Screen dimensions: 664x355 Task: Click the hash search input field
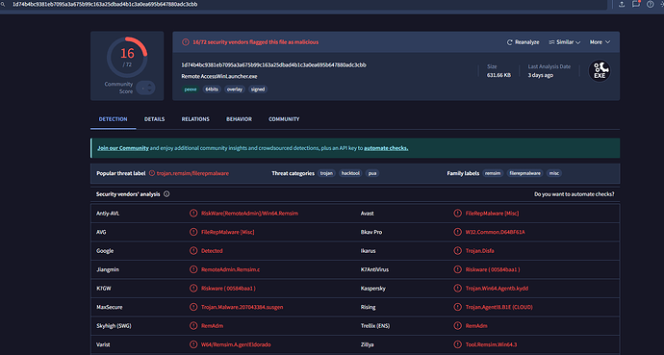click(x=309, y=4)
